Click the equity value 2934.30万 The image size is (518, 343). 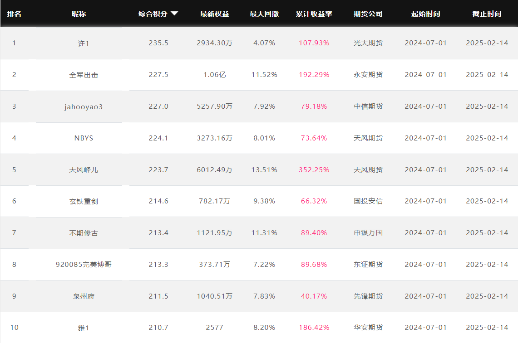pos(214,43)
